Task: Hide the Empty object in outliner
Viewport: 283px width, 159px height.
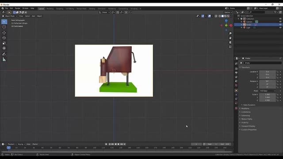Action: 280,25
